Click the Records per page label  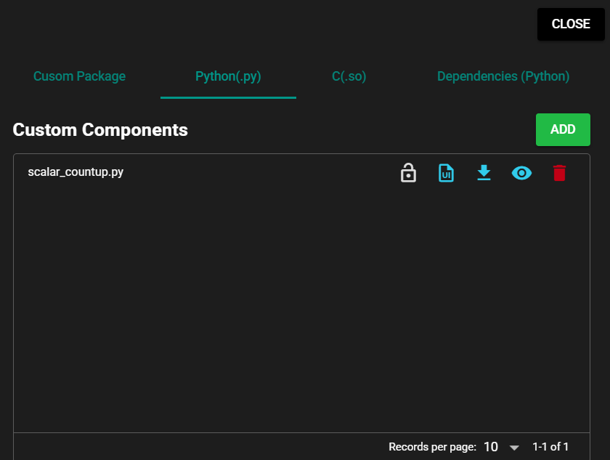[x=432, y=447]
